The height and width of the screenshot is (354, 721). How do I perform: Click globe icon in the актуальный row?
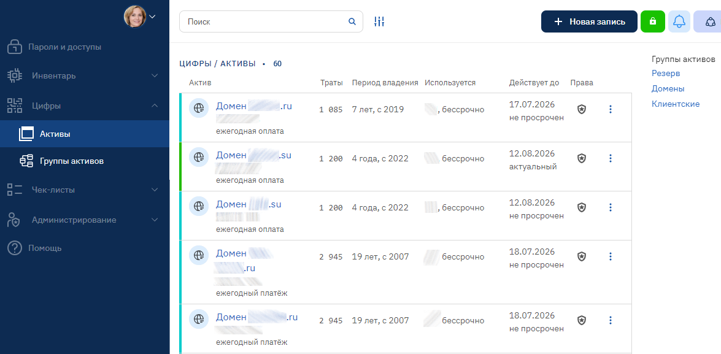[x=199, y=157]
